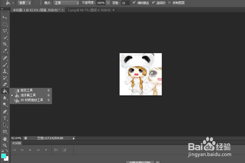The width and height of the screenshot is (245, 163).
Task: Close the 未标题-1 document tab
Action: 63,10
